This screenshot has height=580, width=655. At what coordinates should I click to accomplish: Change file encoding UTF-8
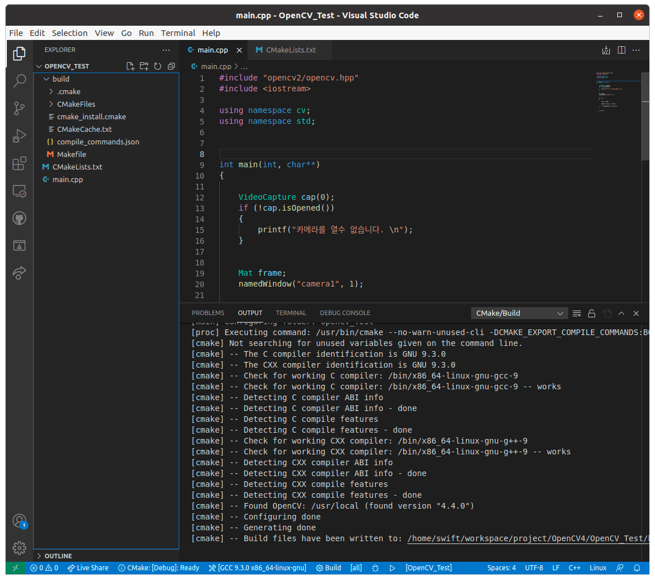(x=534, y=568)
